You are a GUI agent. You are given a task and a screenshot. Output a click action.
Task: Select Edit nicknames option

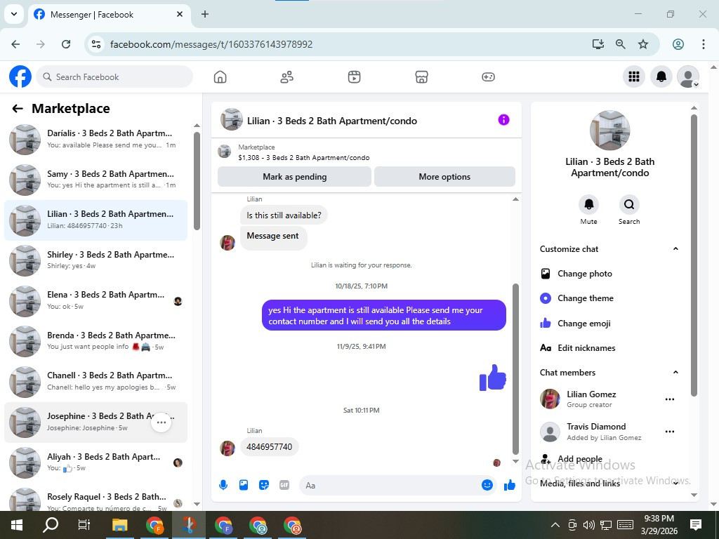pos(609,348)
